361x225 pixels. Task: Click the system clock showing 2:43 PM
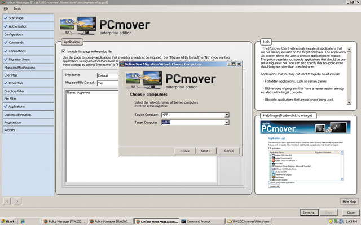click(x=351, y=221)
